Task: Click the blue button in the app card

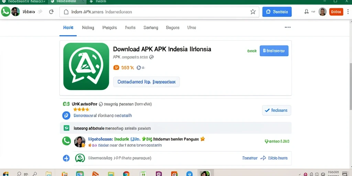Action: pos(274,51)
